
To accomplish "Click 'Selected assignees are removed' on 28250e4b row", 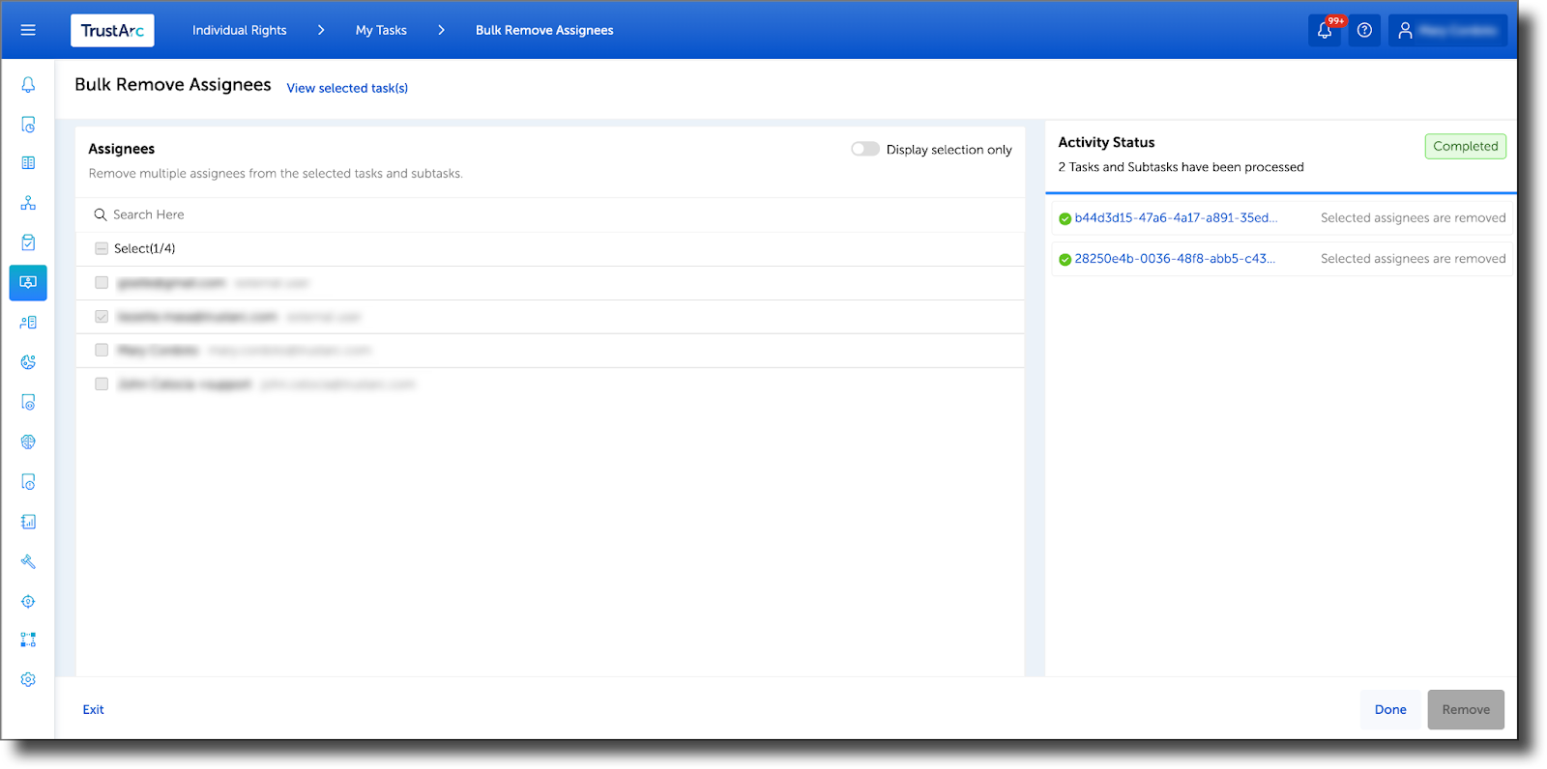I will pyautogui.click(x=1413, y=258).
